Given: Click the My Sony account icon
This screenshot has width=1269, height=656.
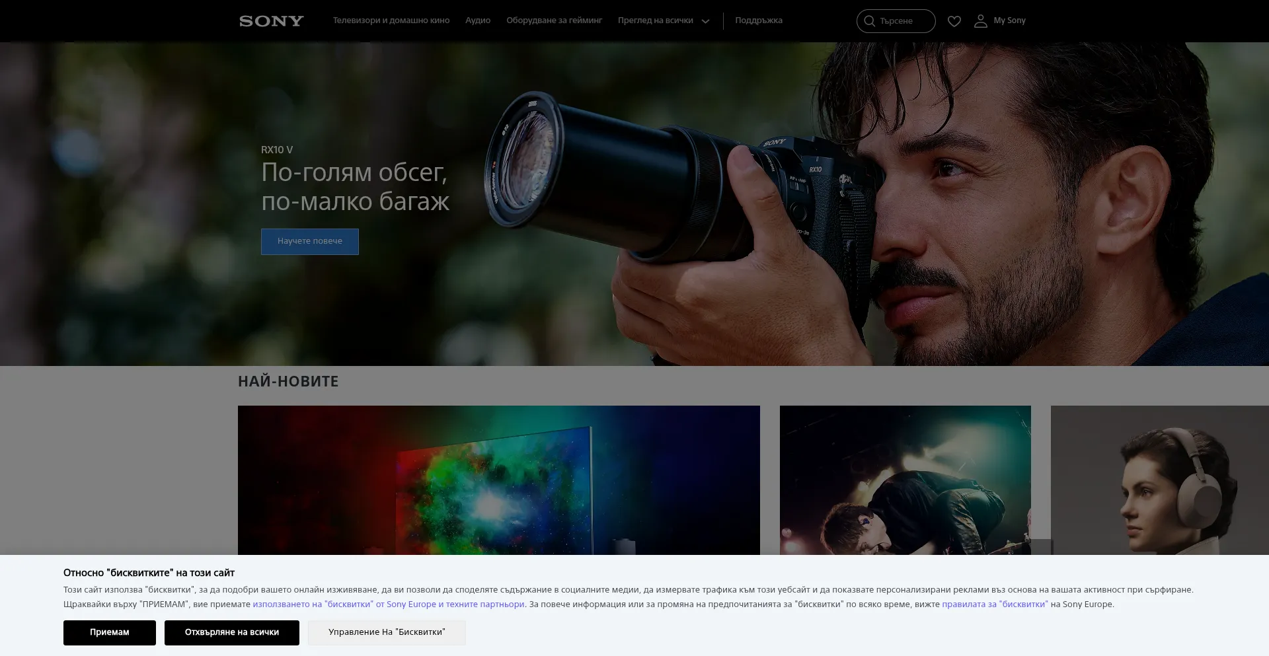Looking at the screenshot, I should 980,21.
